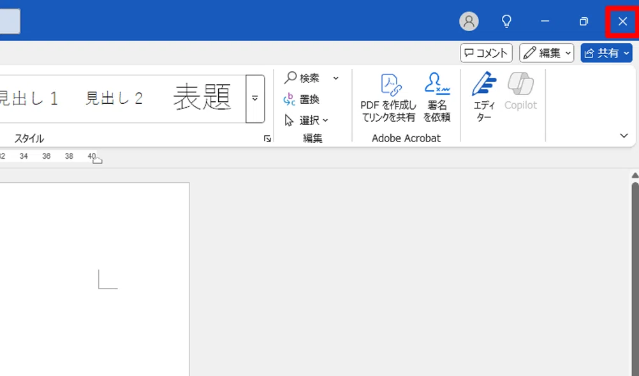Open the スタイル pane dialog launcher
The width and height of the screenshot is (639, 376).
(x=267, y=139)
